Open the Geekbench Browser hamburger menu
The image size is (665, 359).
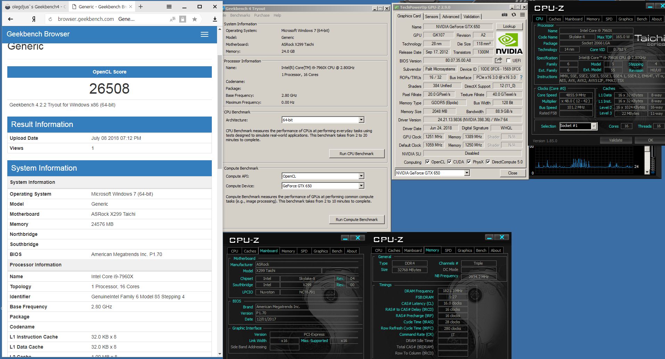(x=205, y=34)
